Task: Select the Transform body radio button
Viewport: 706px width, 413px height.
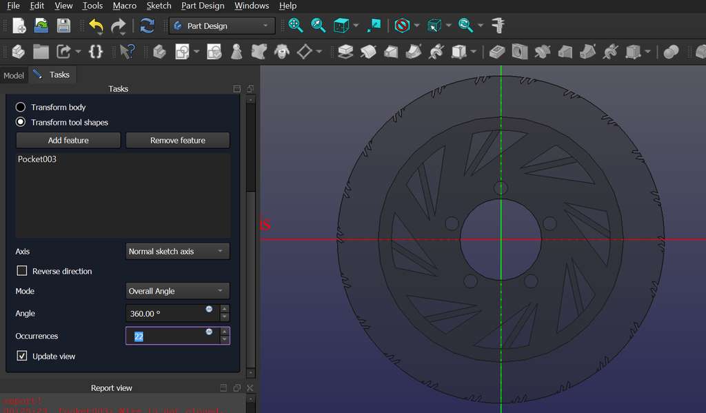Action: [20, 107]
